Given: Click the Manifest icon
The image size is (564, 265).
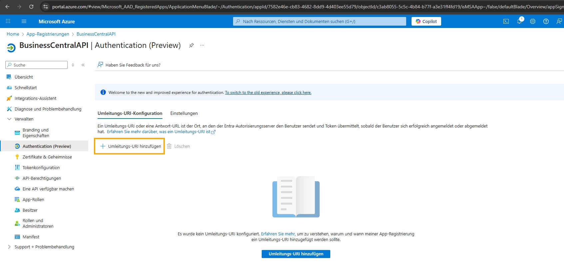Looking at the screenshot, I should click(x=17, y=237).
